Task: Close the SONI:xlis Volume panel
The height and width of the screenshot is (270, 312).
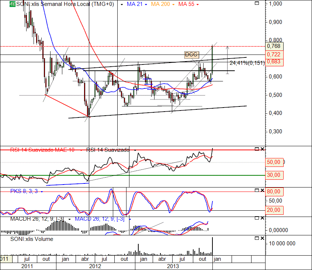Action: point(263,238)
